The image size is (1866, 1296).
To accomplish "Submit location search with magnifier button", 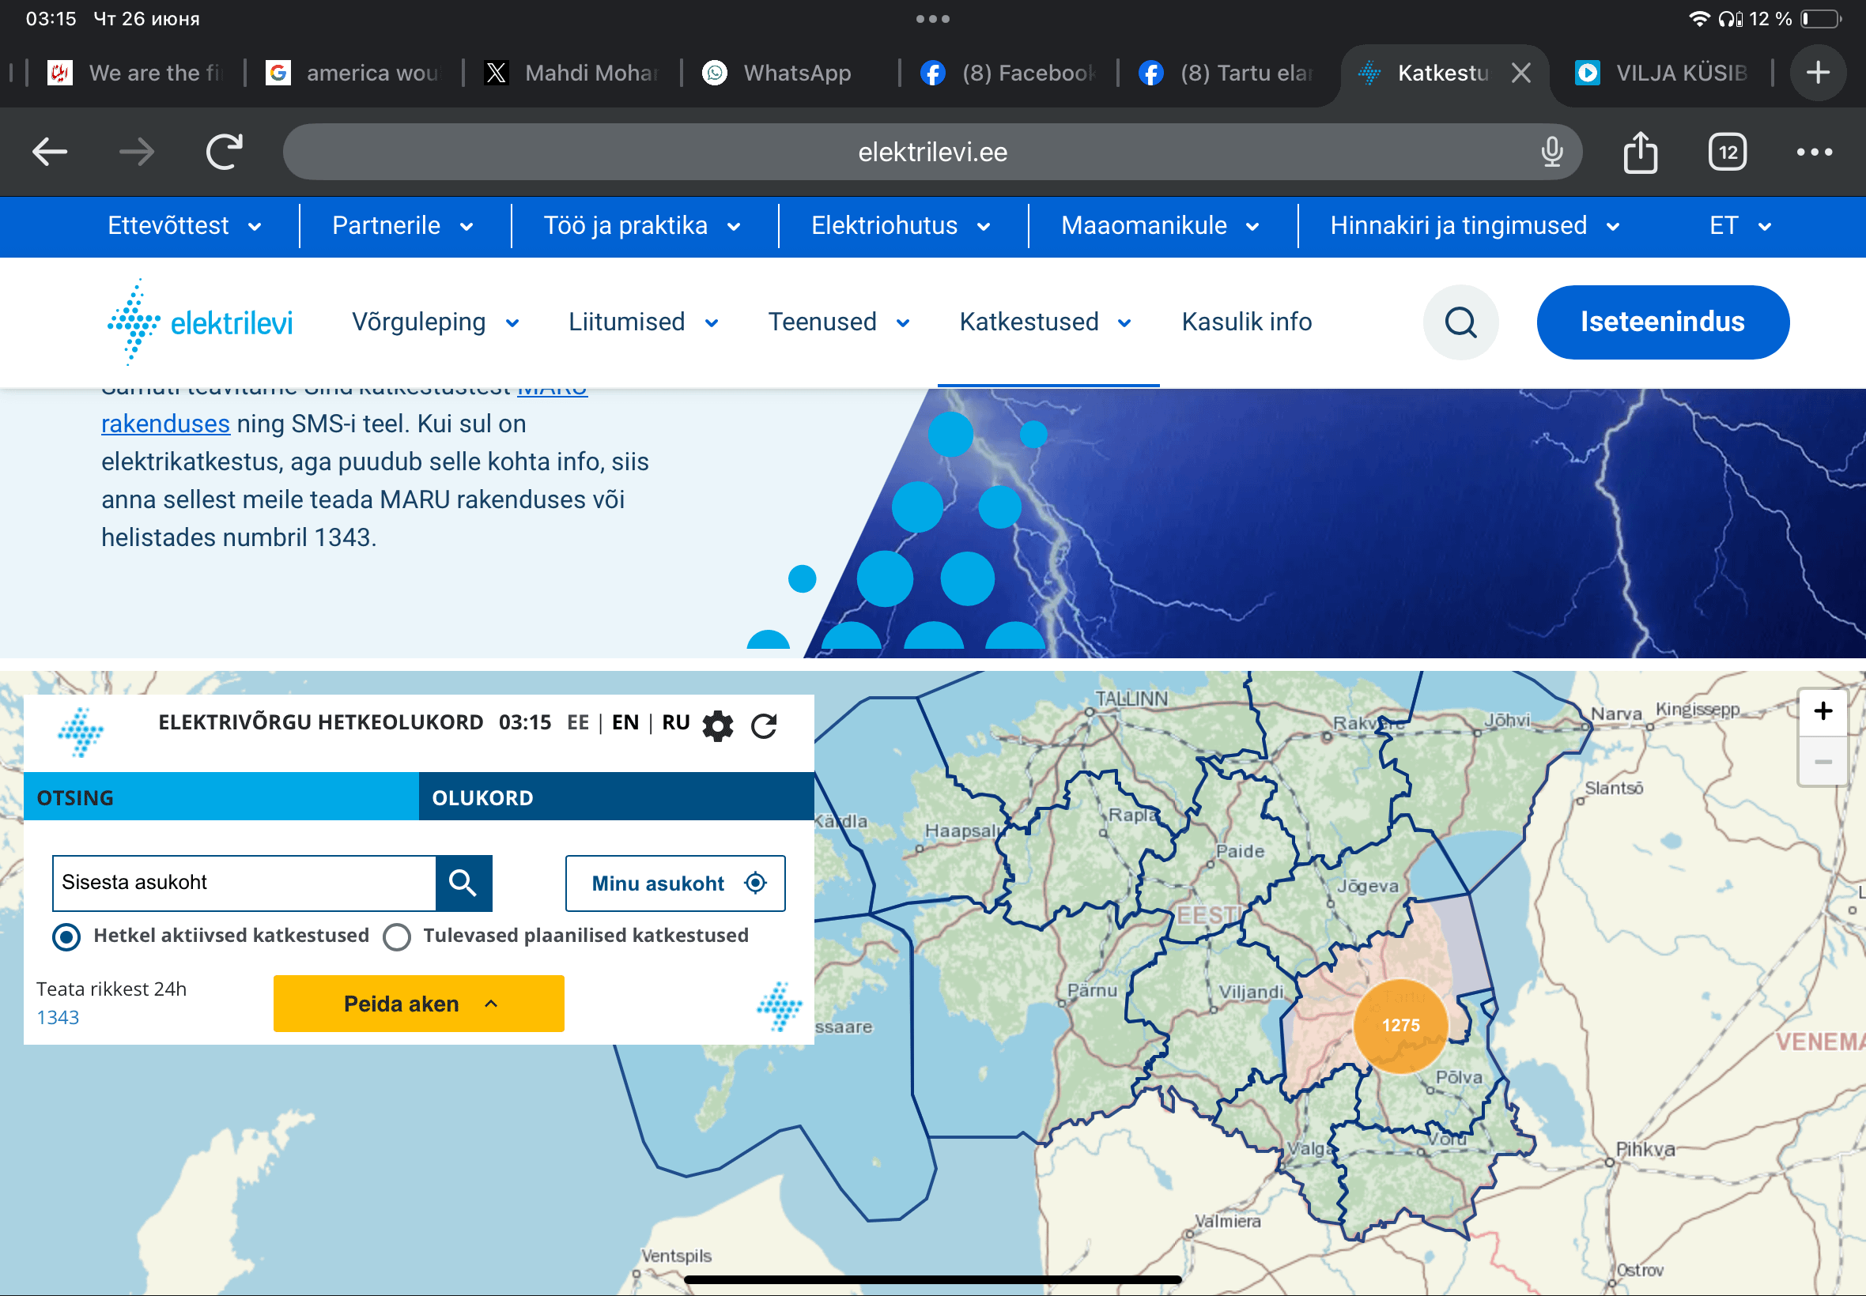I will tap(463, 883).
